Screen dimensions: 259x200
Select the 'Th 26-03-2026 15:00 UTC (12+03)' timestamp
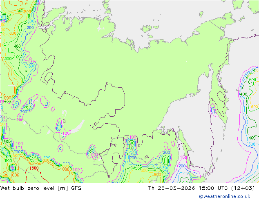(201, 188)
